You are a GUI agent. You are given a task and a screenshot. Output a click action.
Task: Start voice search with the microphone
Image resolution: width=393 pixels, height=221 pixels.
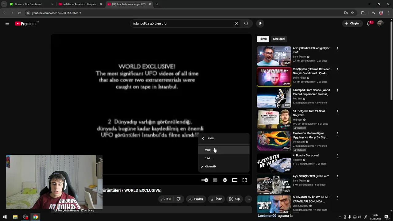[x=260, y=23]
